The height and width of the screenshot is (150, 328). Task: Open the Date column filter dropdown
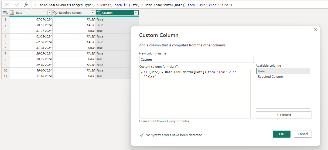pos(49,13)
